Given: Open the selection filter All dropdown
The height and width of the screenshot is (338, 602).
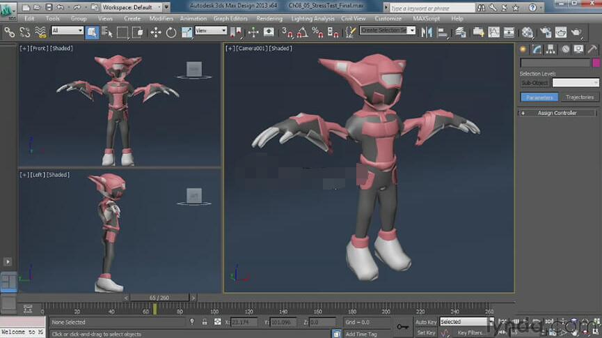Looking at the screenshot, I should tap(68, 31).
